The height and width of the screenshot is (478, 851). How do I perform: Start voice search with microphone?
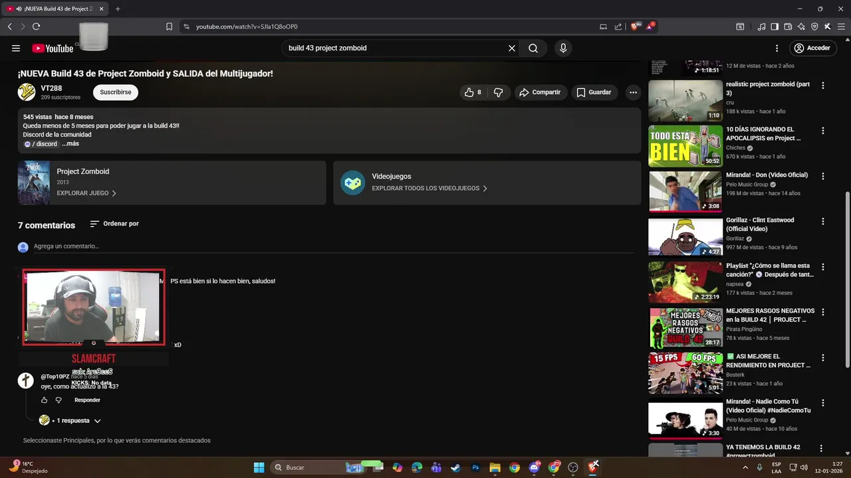tap(563, 48)
